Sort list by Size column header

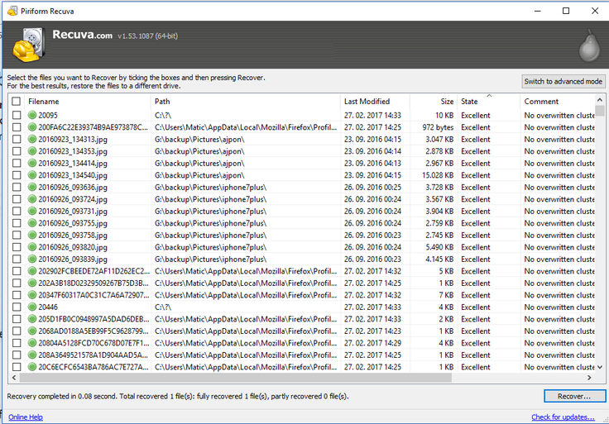coord(434,102)
